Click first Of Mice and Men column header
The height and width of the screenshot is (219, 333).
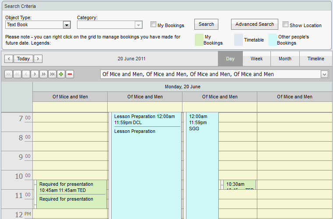coord(70,97)
